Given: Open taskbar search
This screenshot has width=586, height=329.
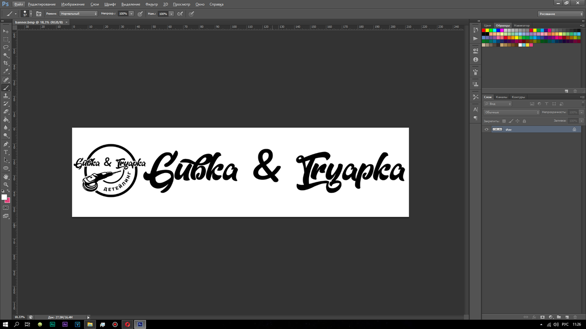Looking at the screenshot, I should tap(17, 324).
